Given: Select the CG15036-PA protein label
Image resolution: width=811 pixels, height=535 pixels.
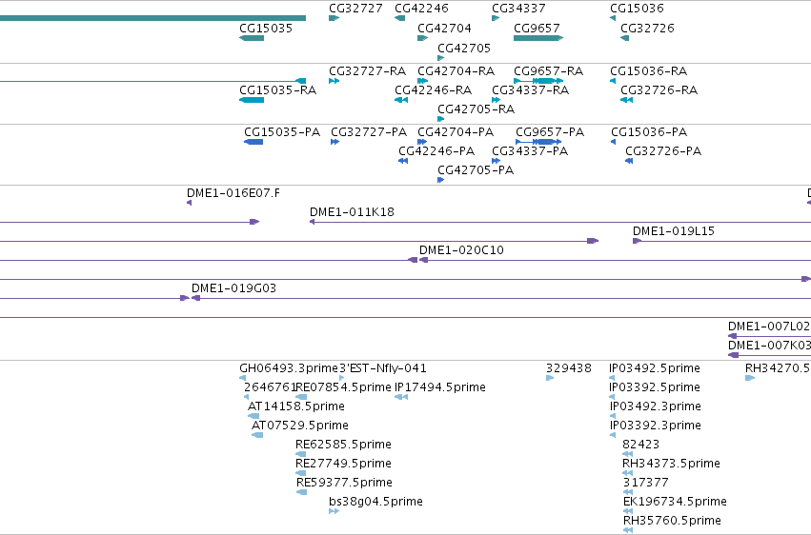Looking at the screenshot, I should tap(649, 132).
